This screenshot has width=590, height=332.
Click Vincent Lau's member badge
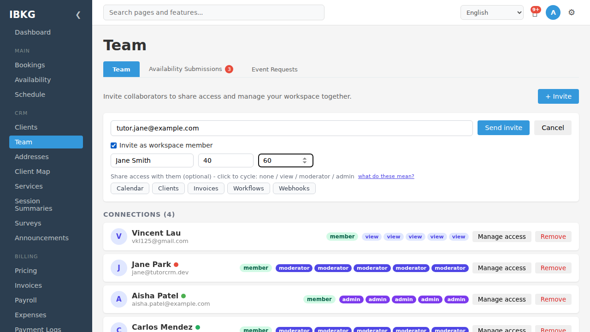click(x=342, y=237)
